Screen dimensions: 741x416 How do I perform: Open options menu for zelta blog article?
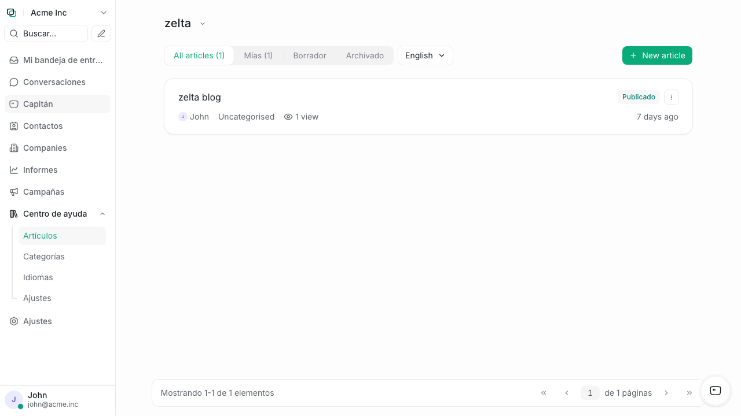pyautogui.click(x=671, y=97)
